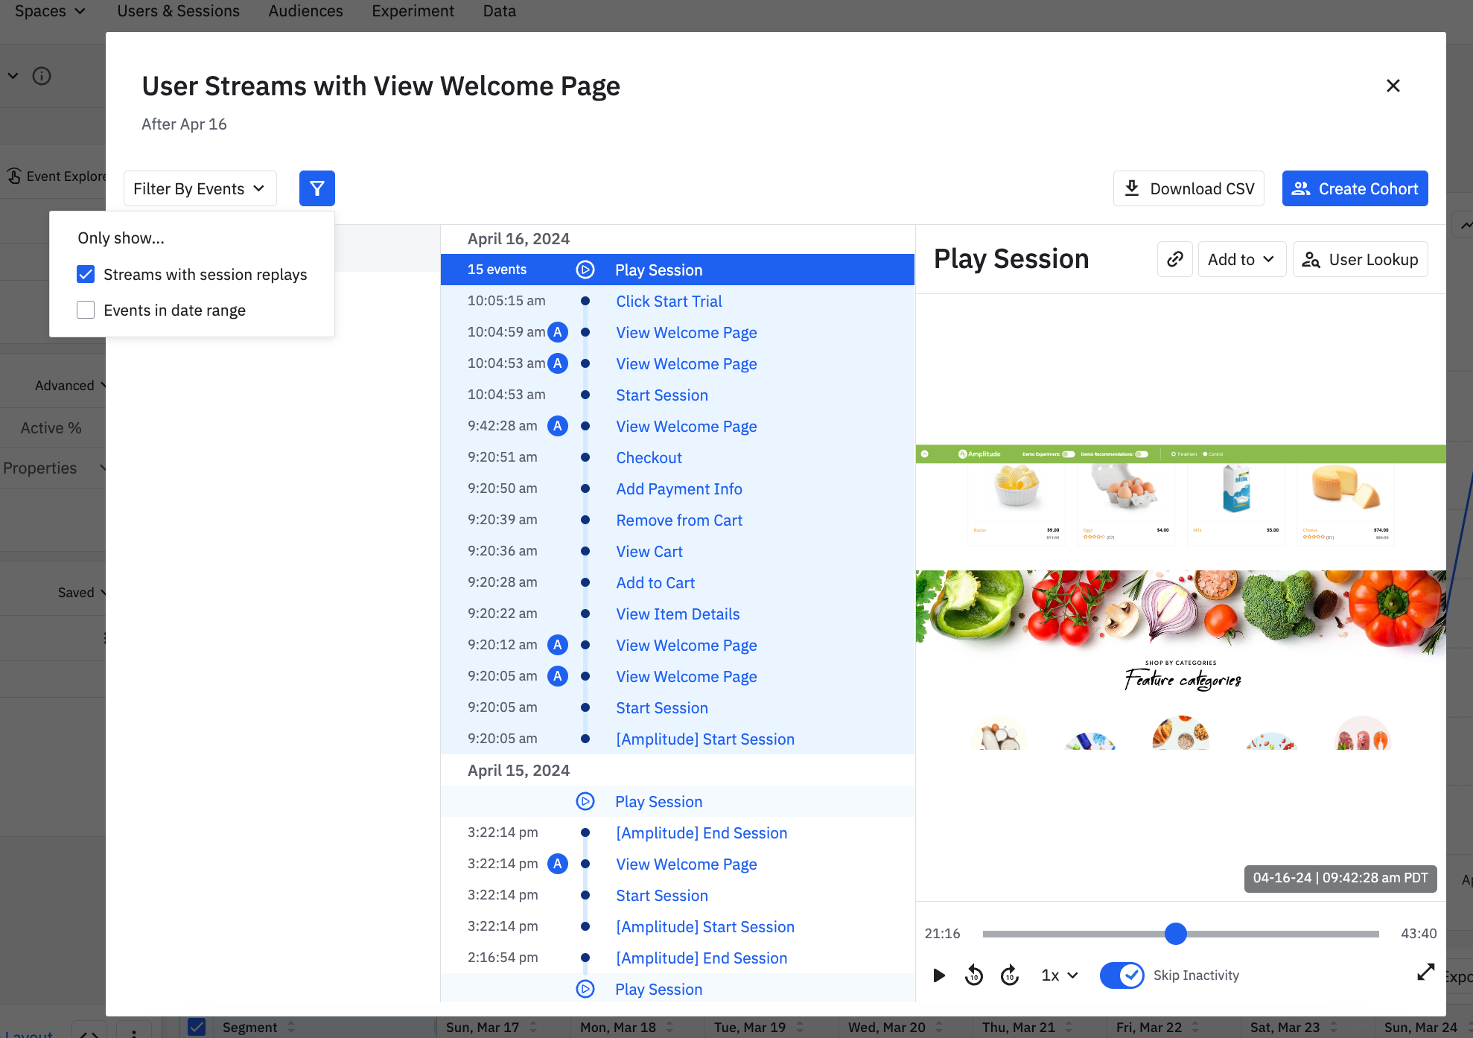Open View Item Details event
This screenshot has width=1473, height=1038.
click(x=678, y=614)
